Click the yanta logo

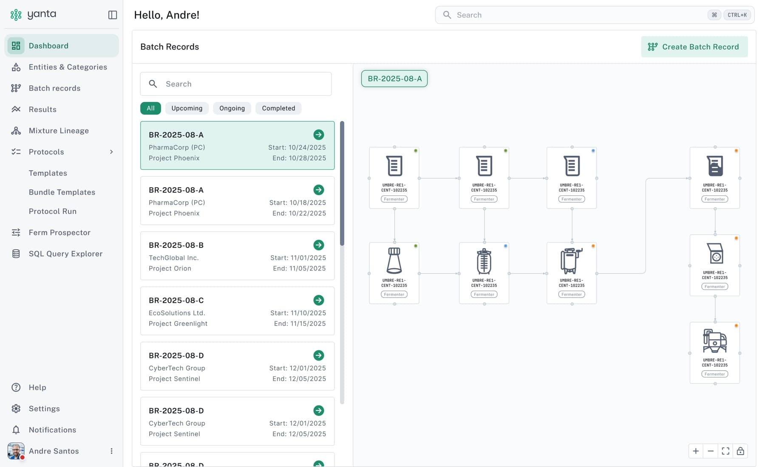click(33, 14)
